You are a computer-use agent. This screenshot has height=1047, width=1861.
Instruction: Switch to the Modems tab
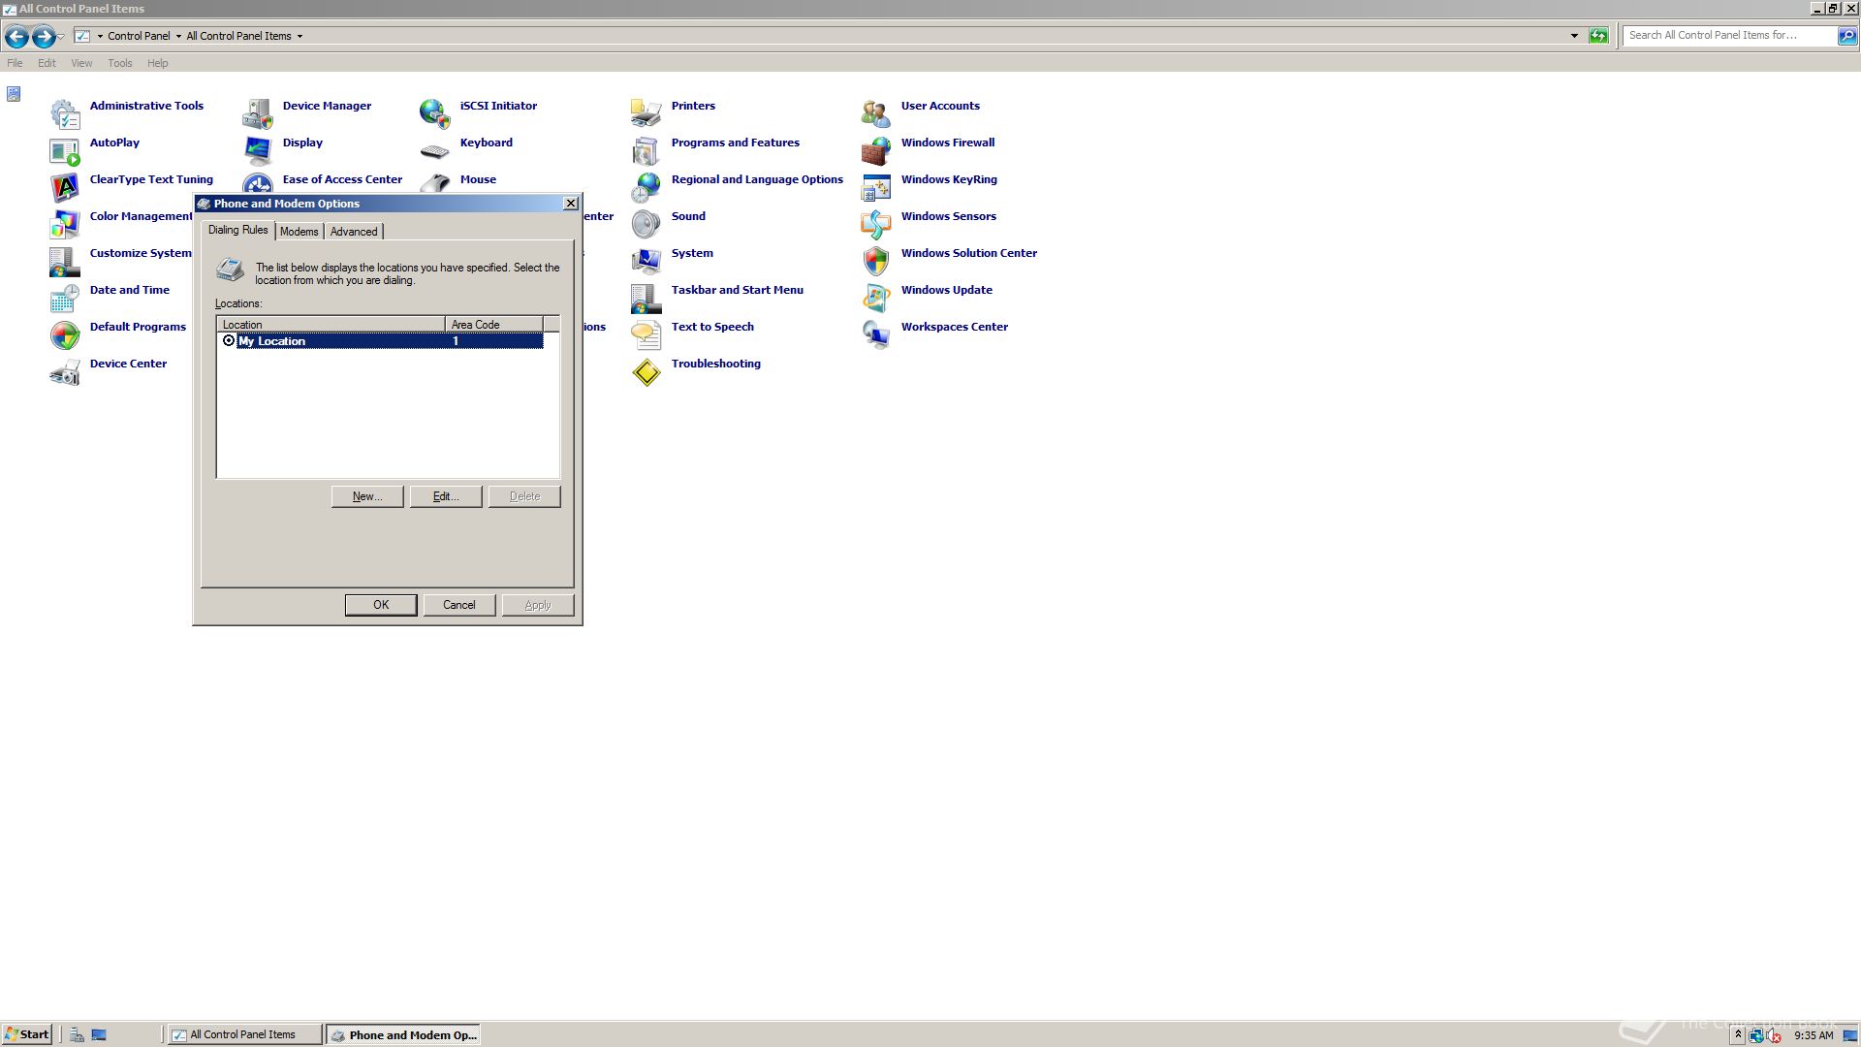[x=300, y=232]
